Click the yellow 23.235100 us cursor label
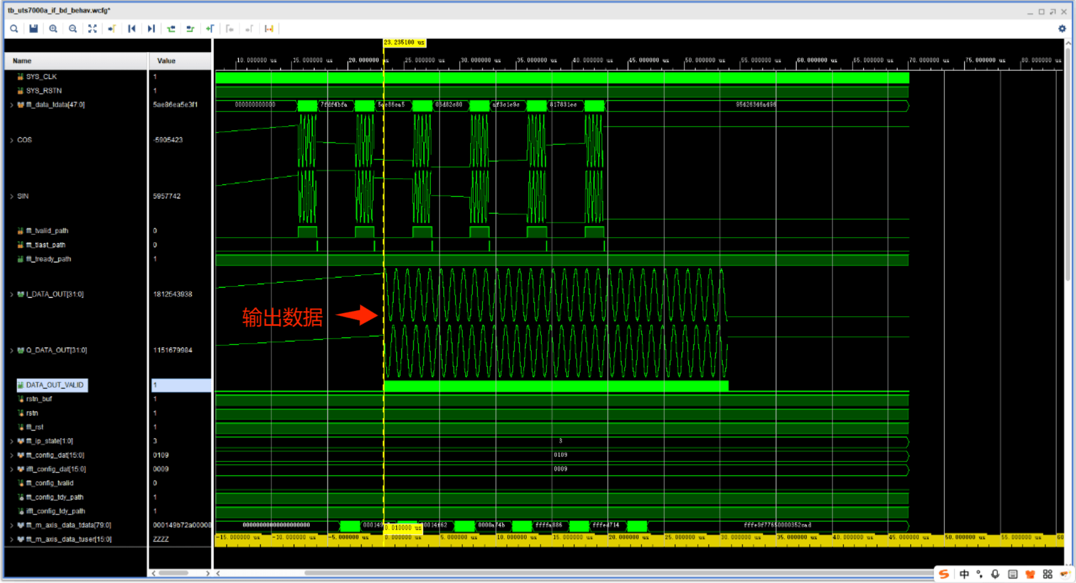Screen dimensions: 1076x583 point(405,42)
